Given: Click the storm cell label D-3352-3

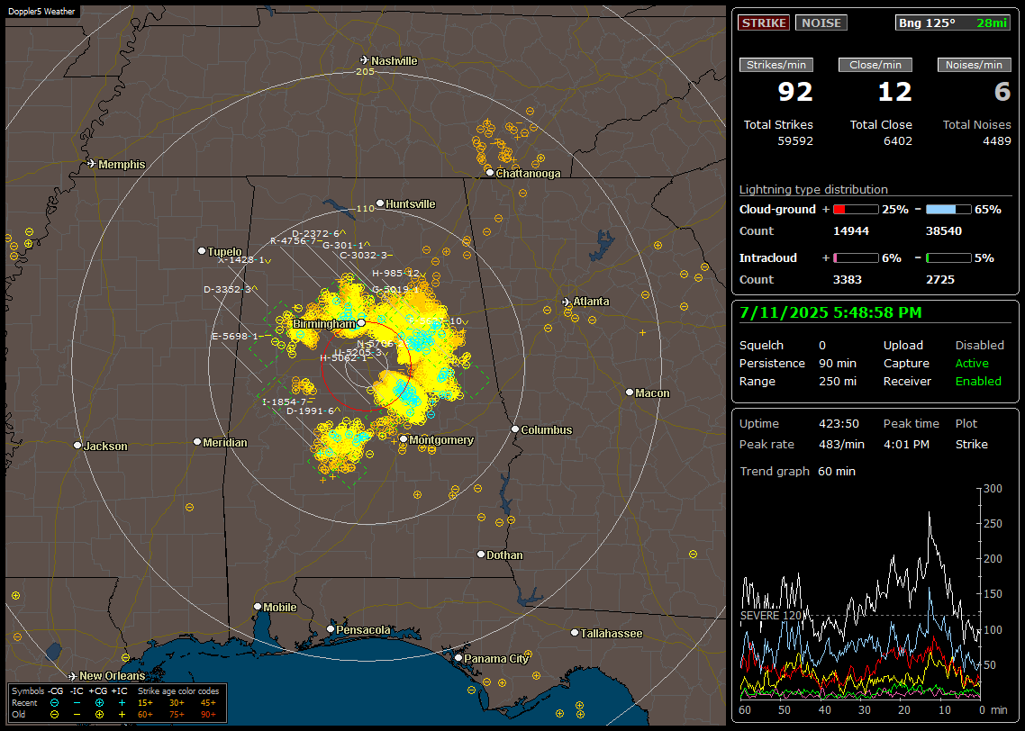Looking at the screenshot, I should click(227, 289).
